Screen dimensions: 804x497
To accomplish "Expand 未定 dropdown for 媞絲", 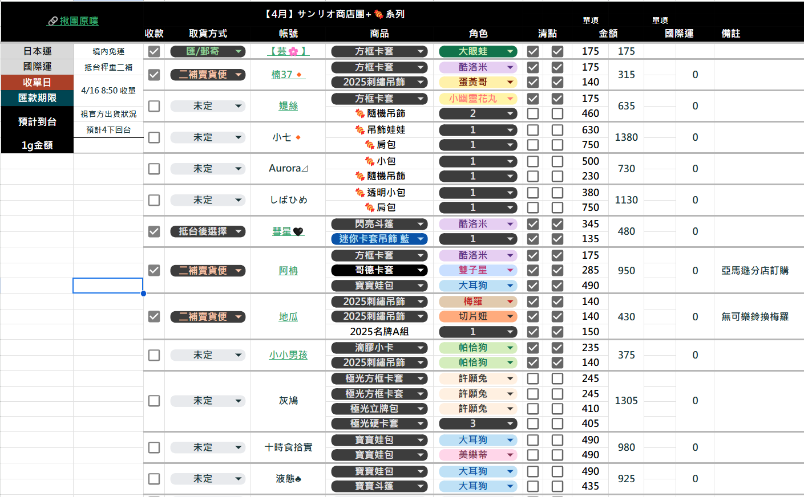I will pos(208,106).
